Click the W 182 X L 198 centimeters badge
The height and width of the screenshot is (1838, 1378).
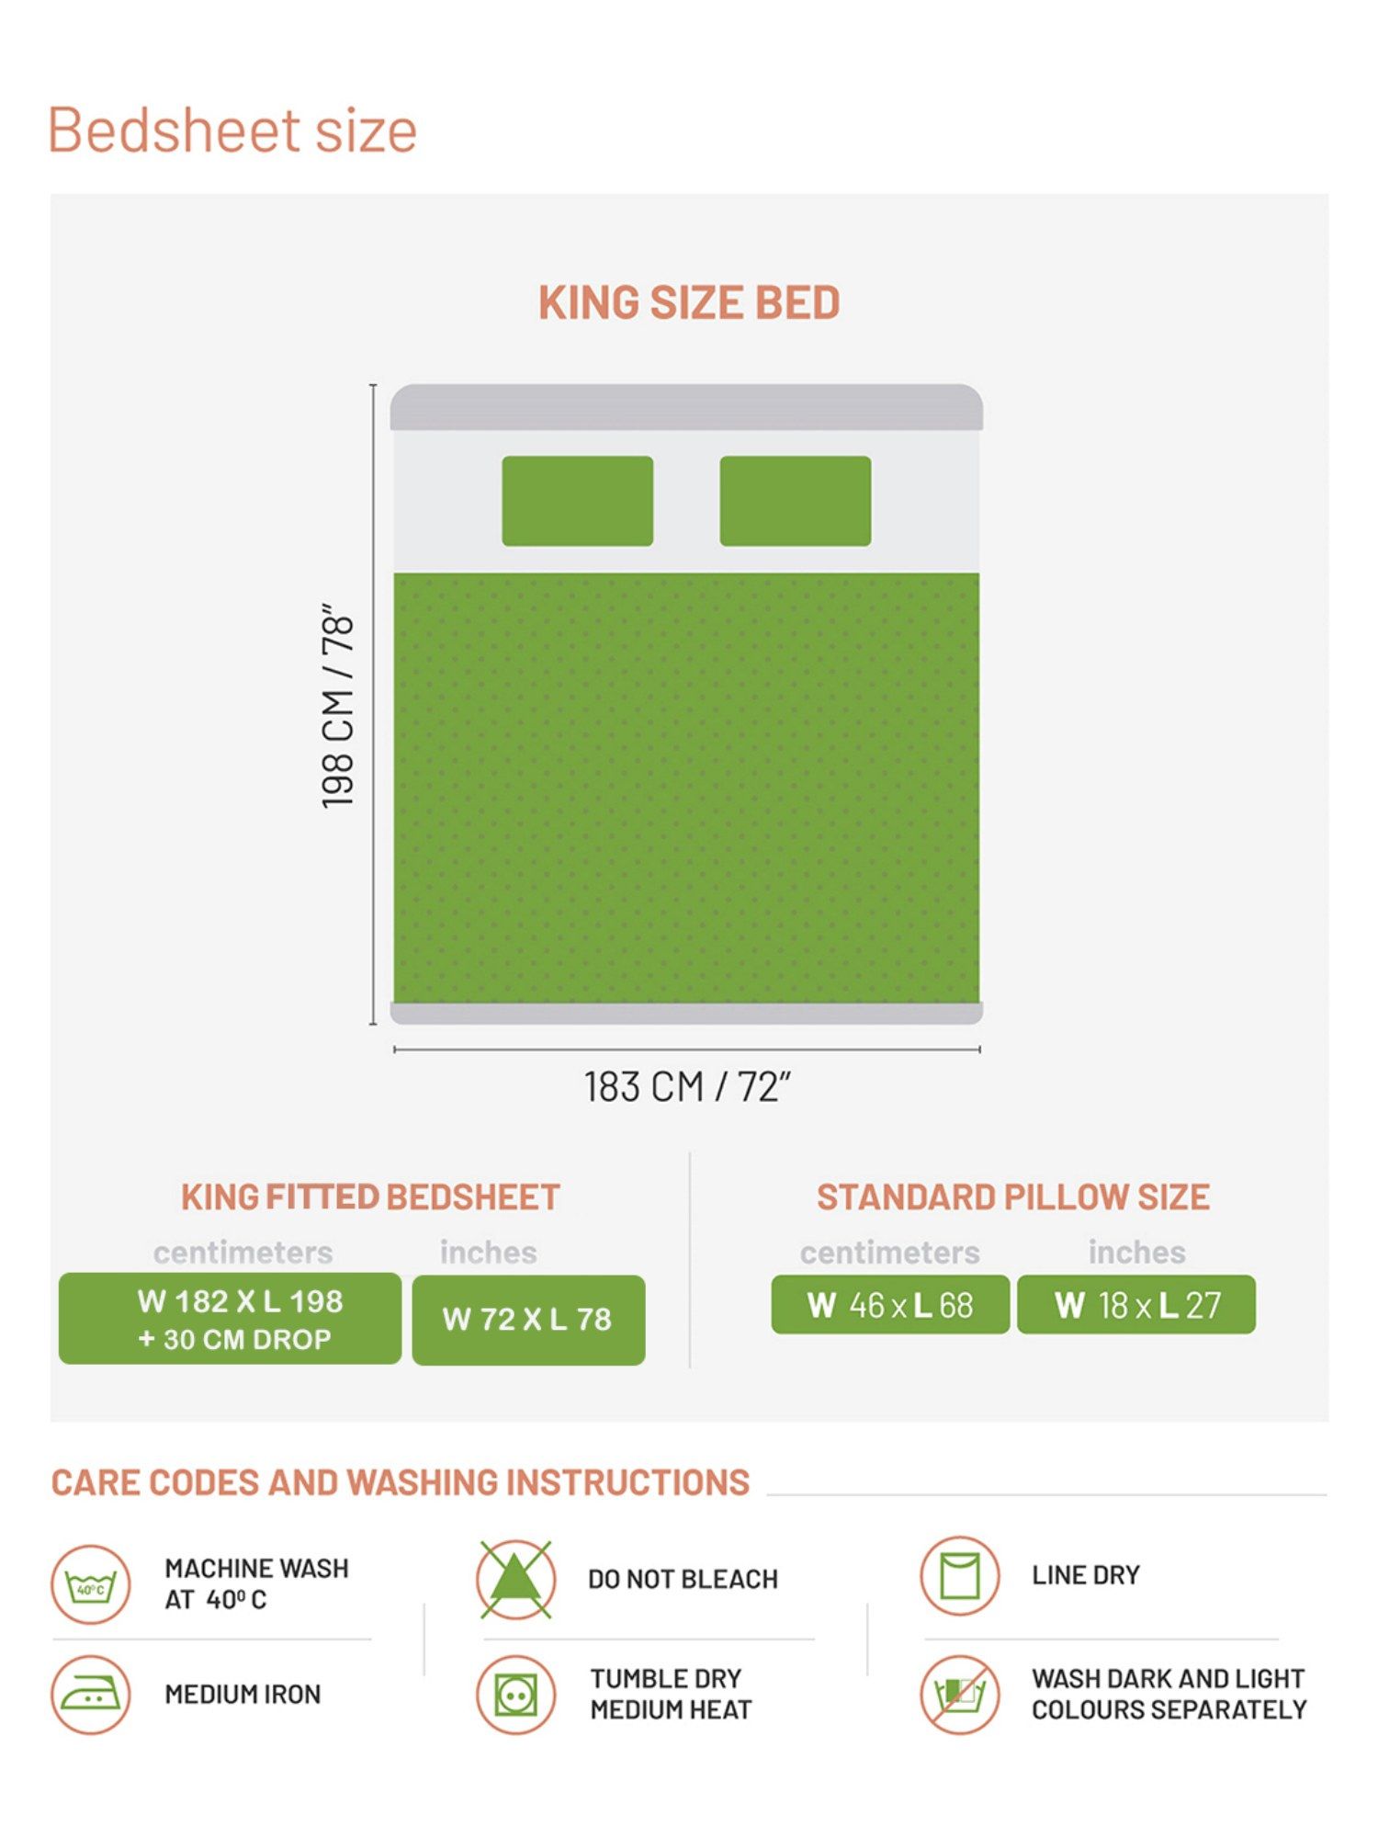(230, 1319)
